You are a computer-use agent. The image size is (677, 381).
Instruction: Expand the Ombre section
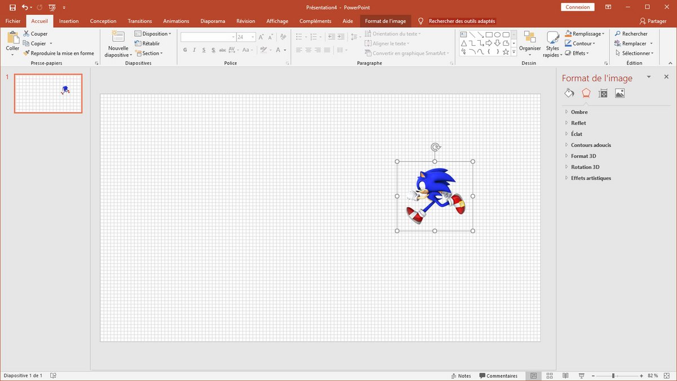click(x=579, y=112)
